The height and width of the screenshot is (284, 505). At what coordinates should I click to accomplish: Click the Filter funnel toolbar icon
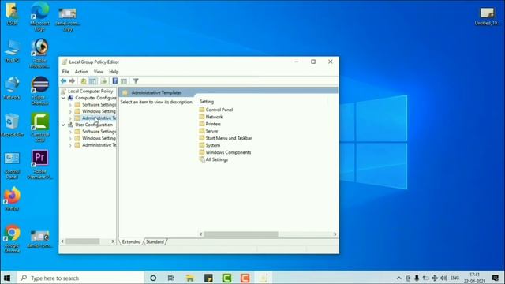click(136, 80)
